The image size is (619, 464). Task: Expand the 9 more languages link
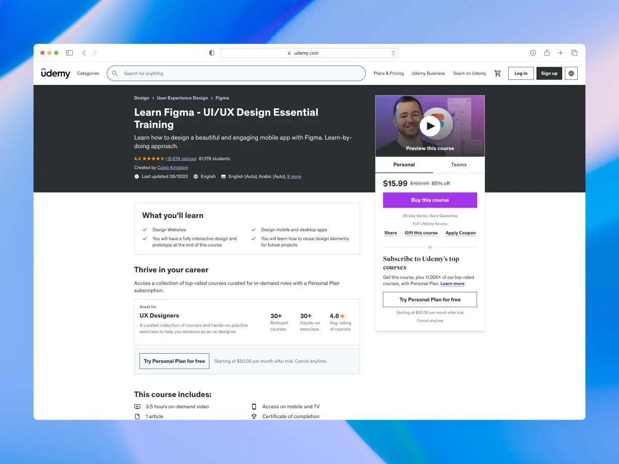click(x=294, y=176)
